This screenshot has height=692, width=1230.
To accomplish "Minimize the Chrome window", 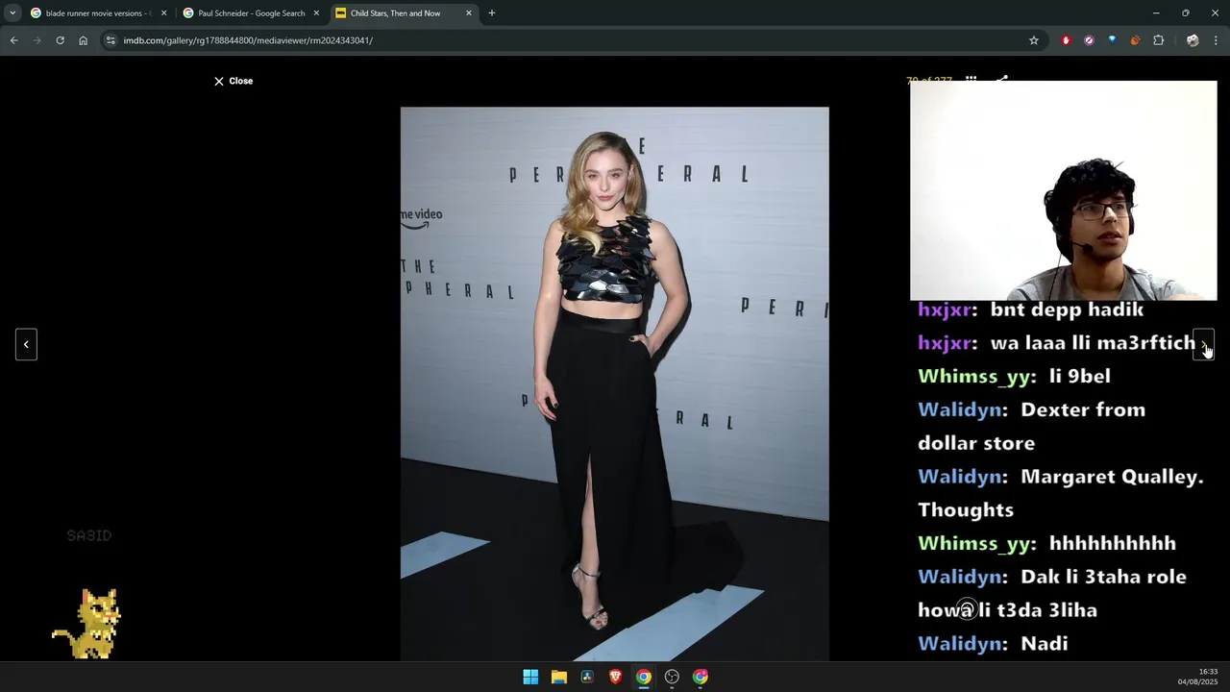I will 1156,13.
